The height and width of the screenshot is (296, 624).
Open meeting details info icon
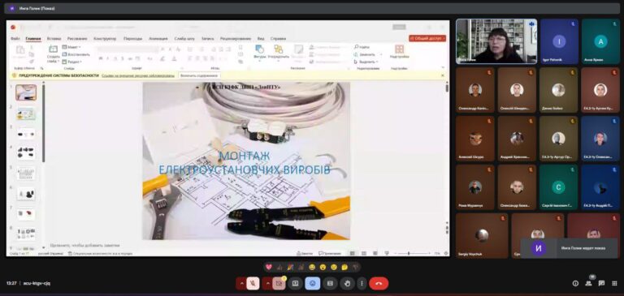coord(575,283)
